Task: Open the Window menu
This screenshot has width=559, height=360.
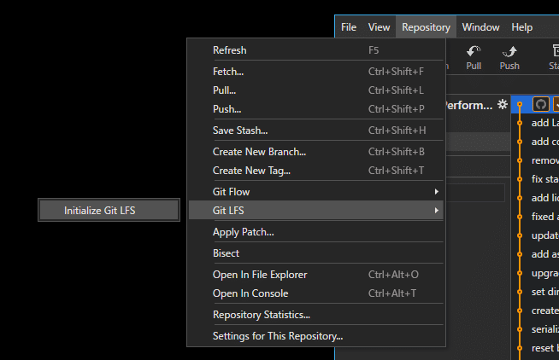Action: pyautogui.click(x=480, y=27)
